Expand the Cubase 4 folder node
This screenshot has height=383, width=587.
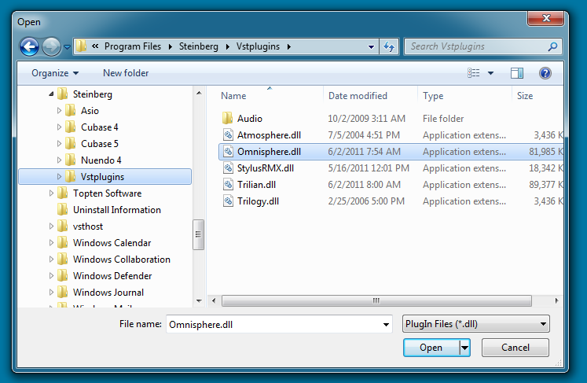pos(59,127)
